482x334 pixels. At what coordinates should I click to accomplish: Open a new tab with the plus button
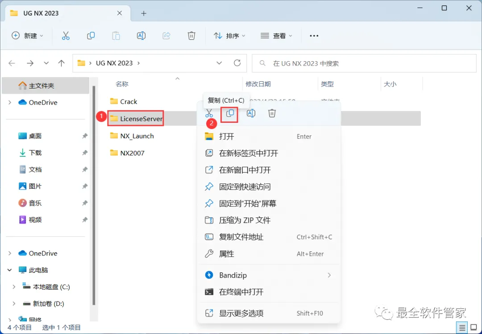144,13
